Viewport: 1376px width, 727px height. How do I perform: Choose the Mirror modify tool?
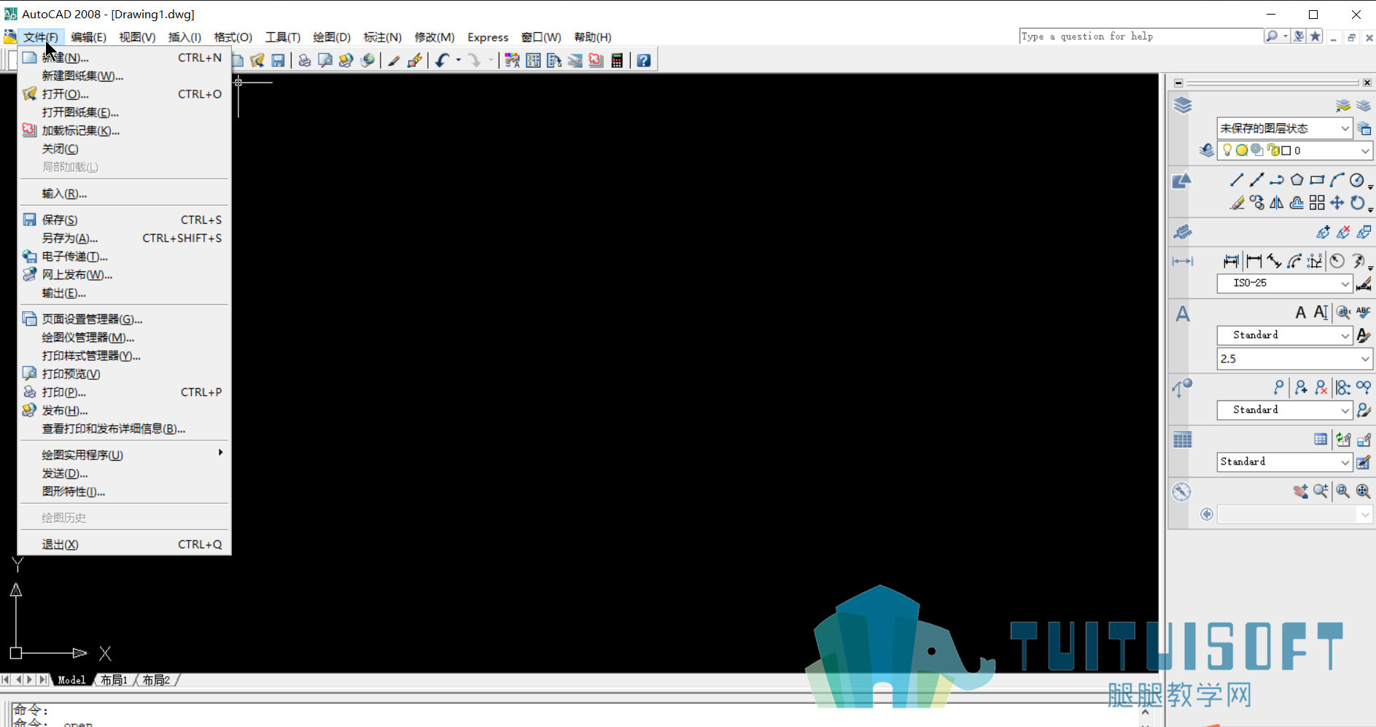tap(1276, 203)
